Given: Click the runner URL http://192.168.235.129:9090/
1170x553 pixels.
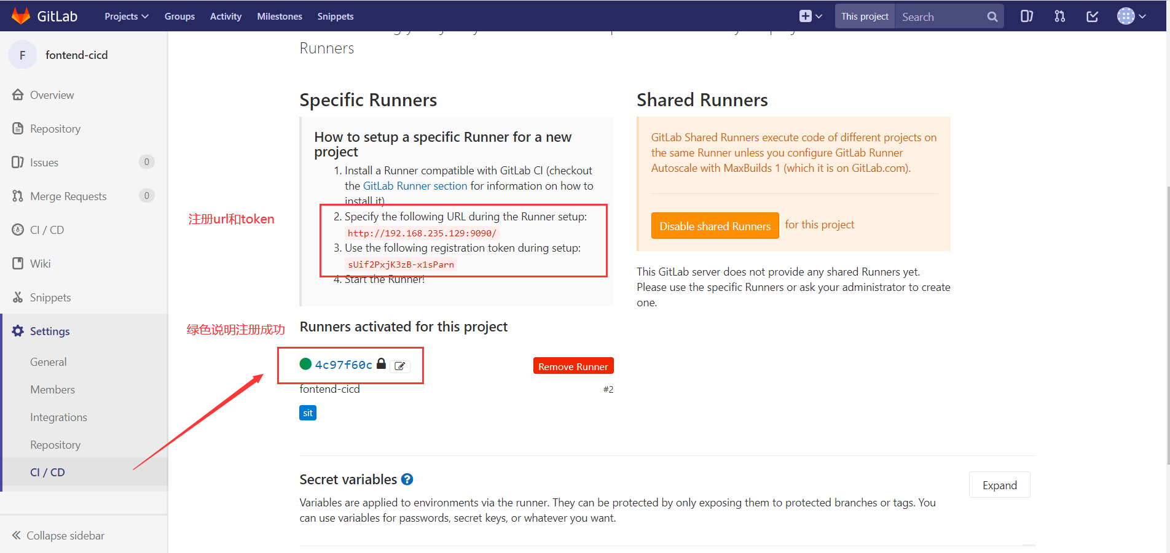Looking at the screenshot, I should pyautogui.click(x=422, y=233).
